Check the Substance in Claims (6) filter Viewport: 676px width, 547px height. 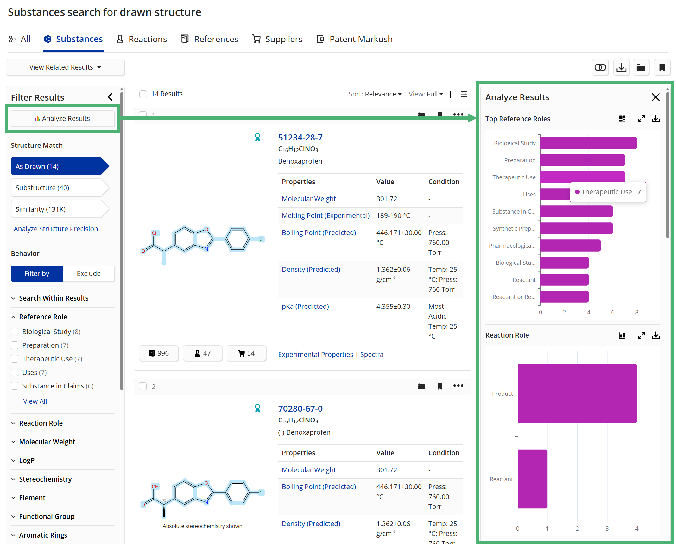15,386
